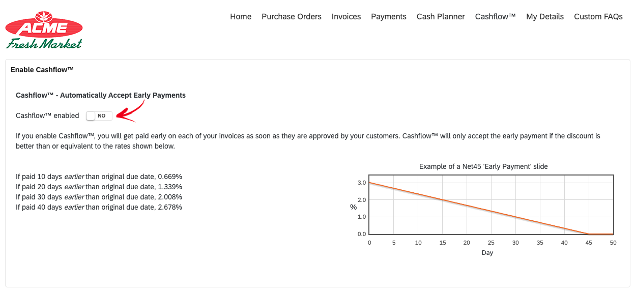The height and width of the screenshot is (292, 635).
Task: Go to Purchase Orders page
Action: [292, 16]
